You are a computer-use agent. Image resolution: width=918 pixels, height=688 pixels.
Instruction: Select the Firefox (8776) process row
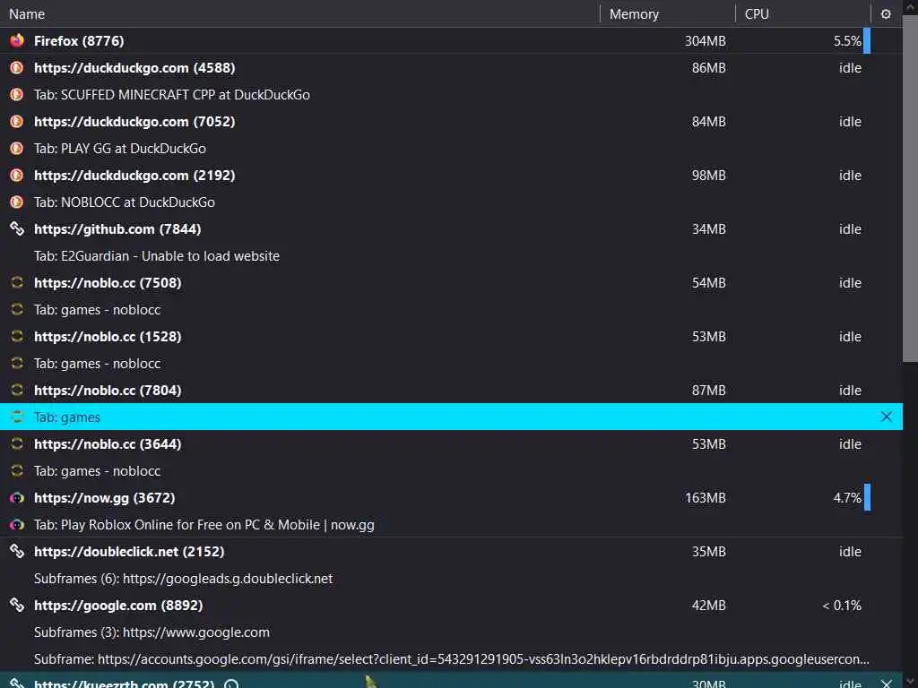[x=452, y=40]
